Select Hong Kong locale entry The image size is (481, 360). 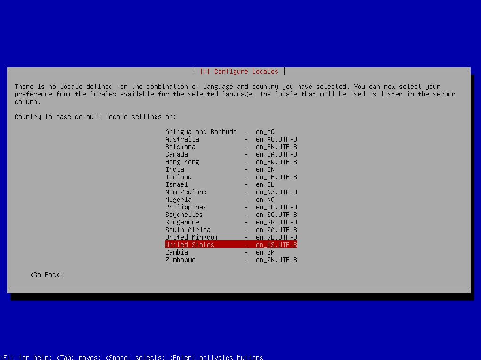pyautogui.click(x=231, y=162)
